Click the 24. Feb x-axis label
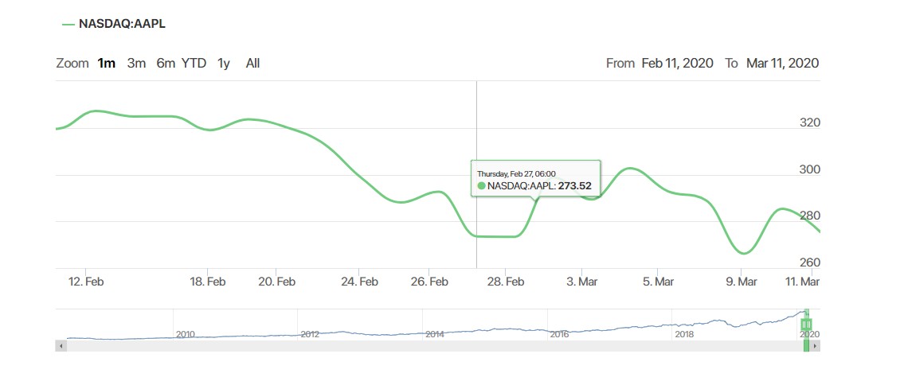Image resolution: width=900 pixels, height=385 pixels. click(x=359, y=282)
